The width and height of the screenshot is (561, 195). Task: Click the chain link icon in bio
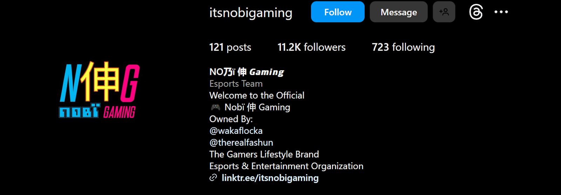(213, 178)
